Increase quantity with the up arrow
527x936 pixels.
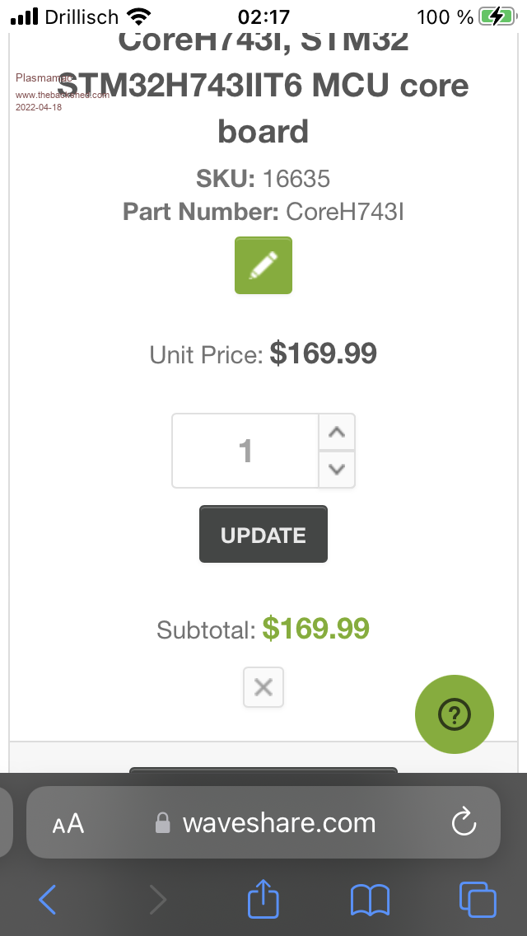336,433
